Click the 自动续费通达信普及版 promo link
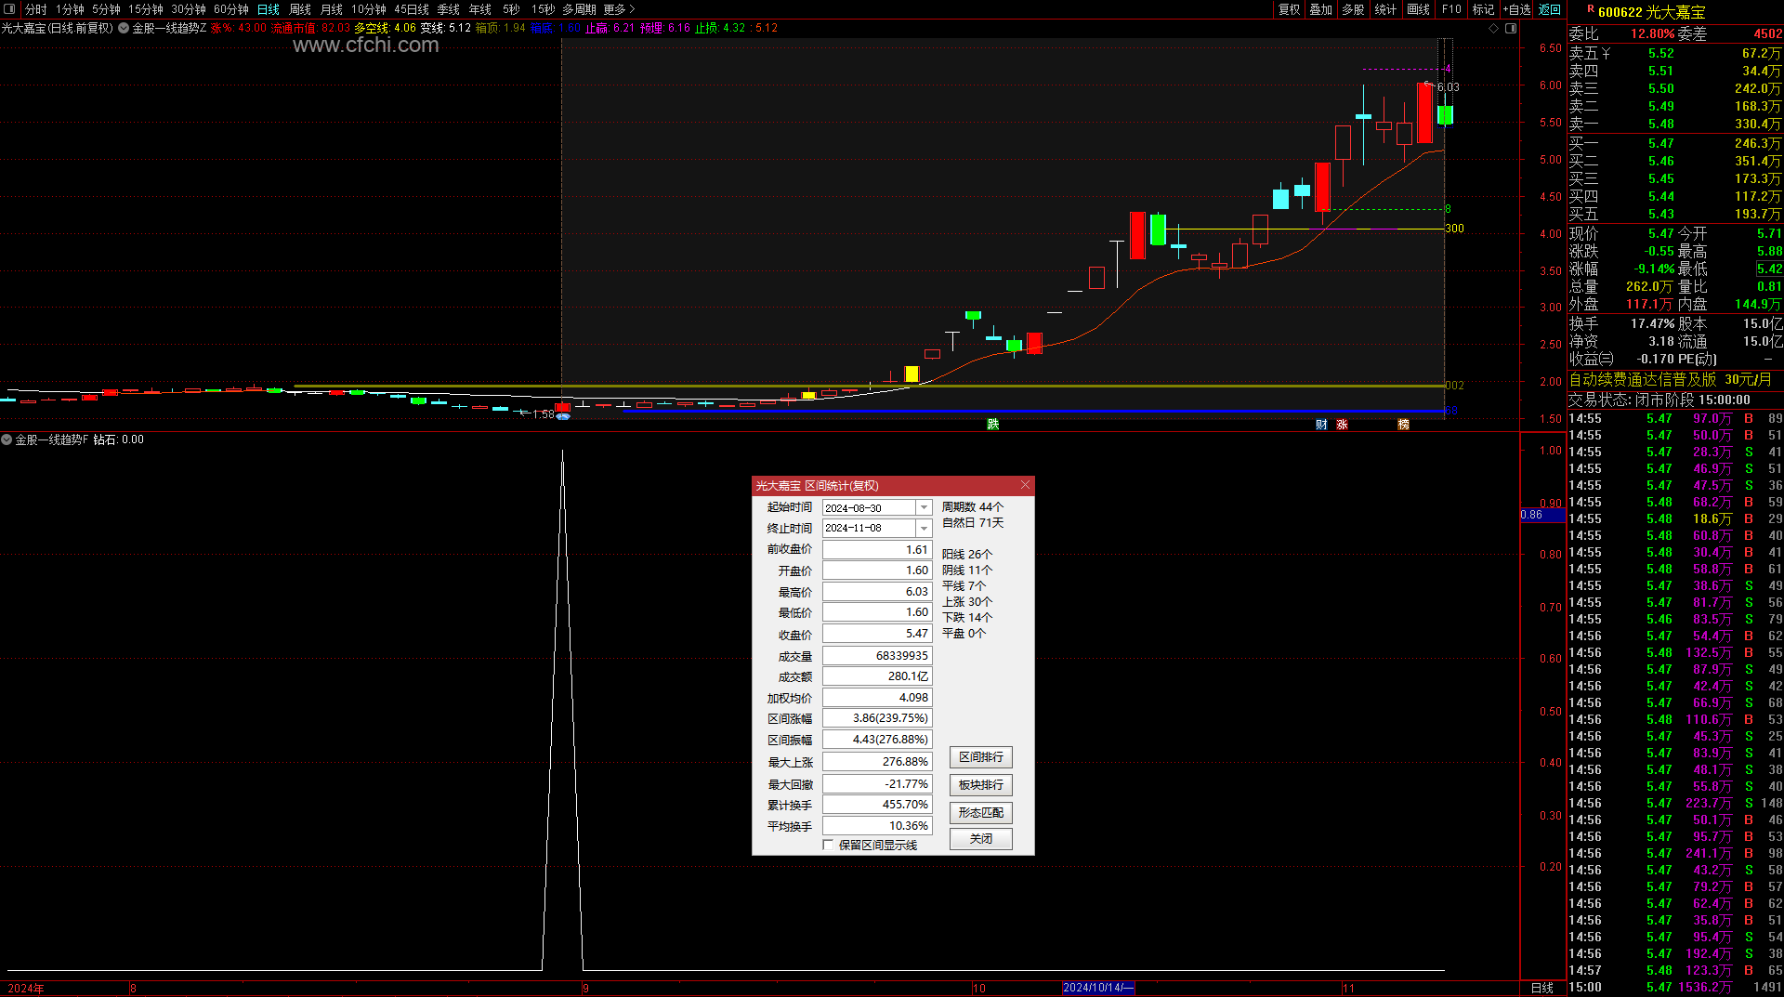 pyautogui.click(x=1670, y=380)
